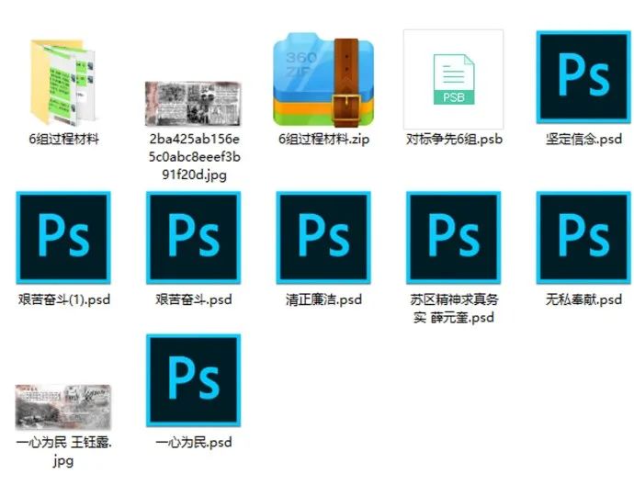This screenshot has width=634, height=485.
Task: Click the file name 一心为民.psd
Action: (193, 443)
